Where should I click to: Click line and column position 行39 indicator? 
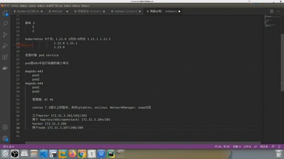[222, 147]
